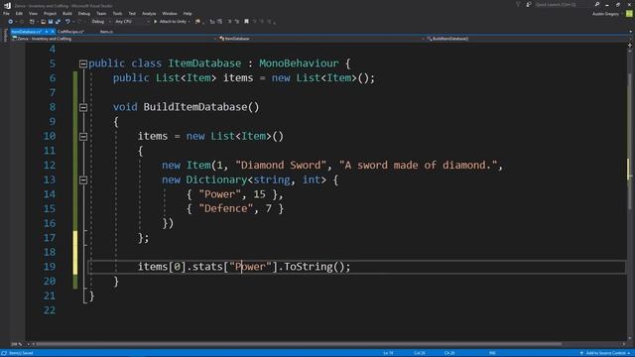
Task: Switch to the Item.cs tab
Action: click(106, 31)
